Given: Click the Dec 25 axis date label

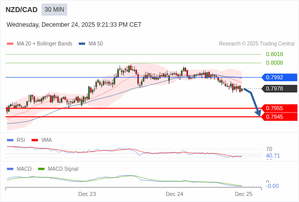Looking at the screenshot, I should [244, 194].
